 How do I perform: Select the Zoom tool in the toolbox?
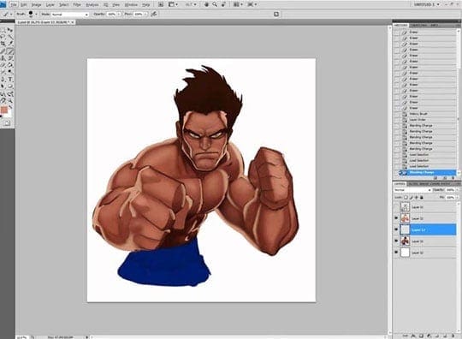click(10, 100)
